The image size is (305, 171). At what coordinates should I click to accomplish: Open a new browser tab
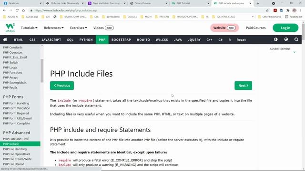click(258, 3)
